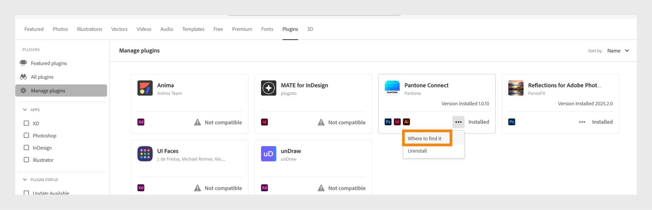The height and width of the screenshot is (210, 652).
Task: Open the more options menu for Reflections plugin
Action: (x=582, y=122)
